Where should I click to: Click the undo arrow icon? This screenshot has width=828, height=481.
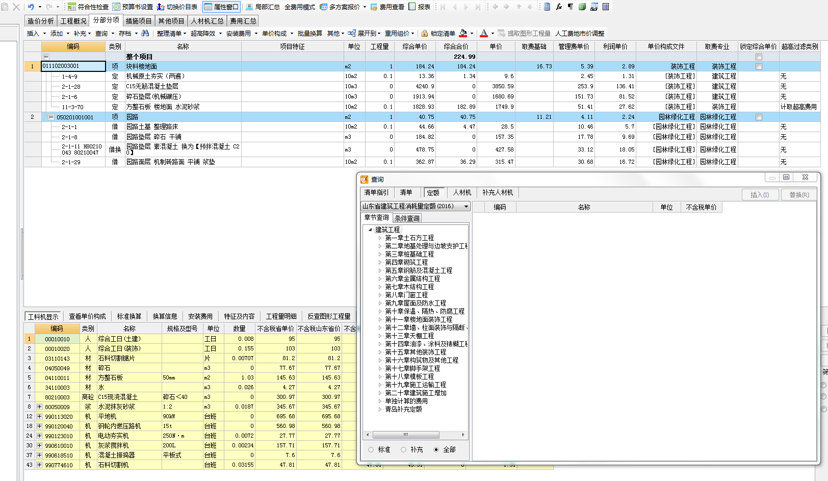[31, 7]
